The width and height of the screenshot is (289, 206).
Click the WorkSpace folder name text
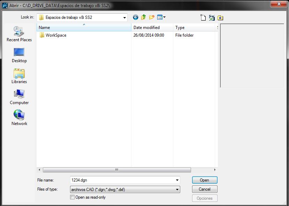point(56,35)
